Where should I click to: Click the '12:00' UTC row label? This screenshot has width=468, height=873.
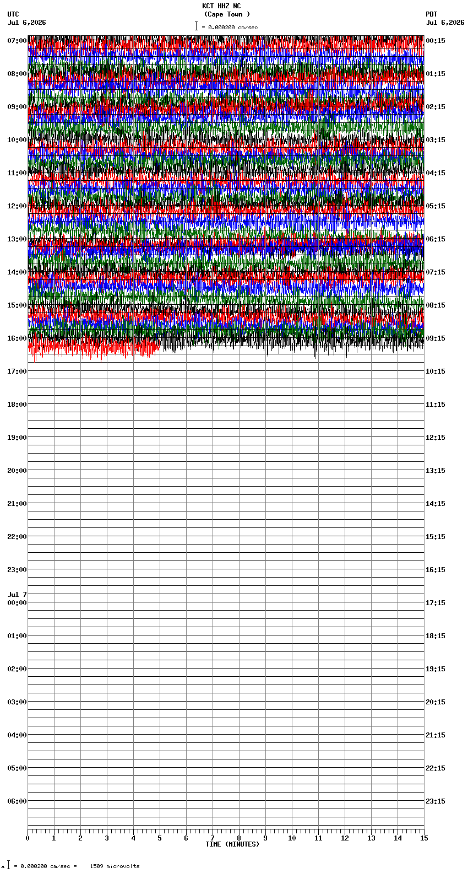coord(17,206)
